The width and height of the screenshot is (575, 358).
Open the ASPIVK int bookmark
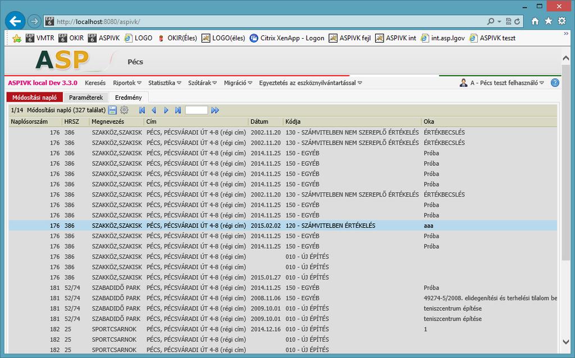[396, 38]
